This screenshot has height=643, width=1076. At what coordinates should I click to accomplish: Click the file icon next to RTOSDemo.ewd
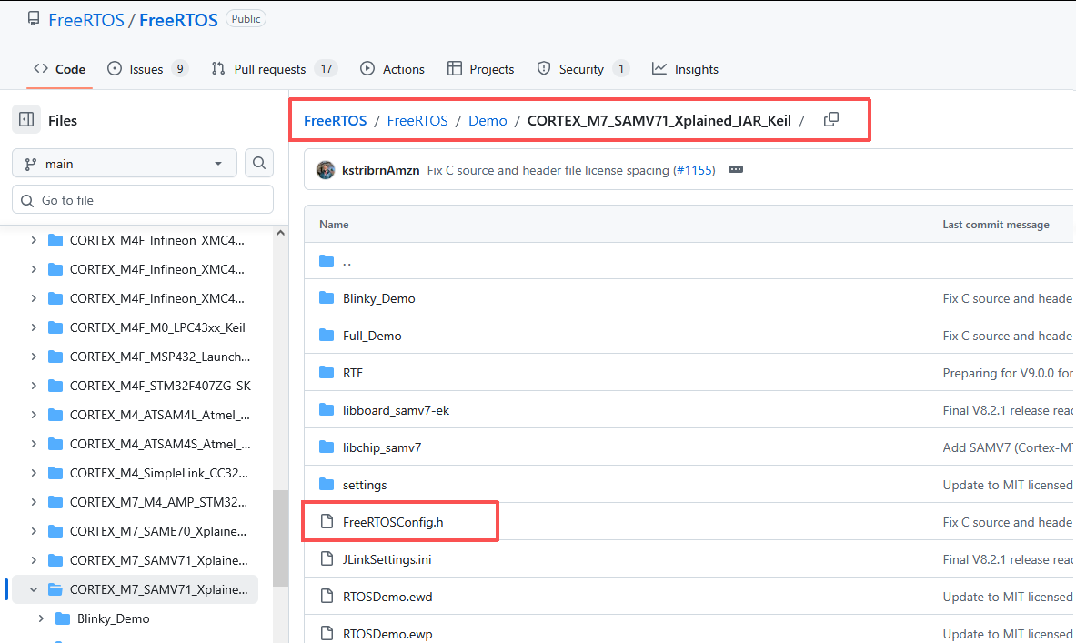click(327, 597)
